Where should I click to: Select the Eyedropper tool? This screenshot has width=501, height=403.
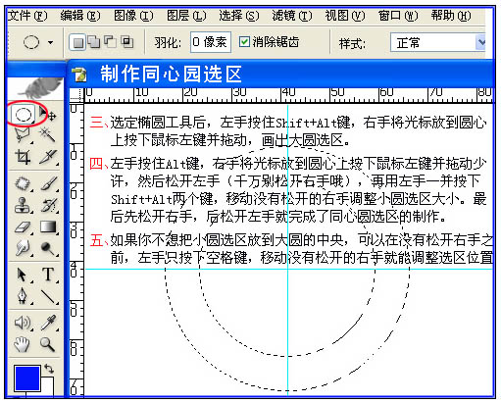click(x=48, y=323)
